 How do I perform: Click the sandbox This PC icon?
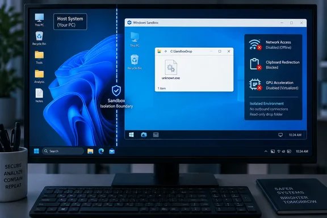[135, 39]
